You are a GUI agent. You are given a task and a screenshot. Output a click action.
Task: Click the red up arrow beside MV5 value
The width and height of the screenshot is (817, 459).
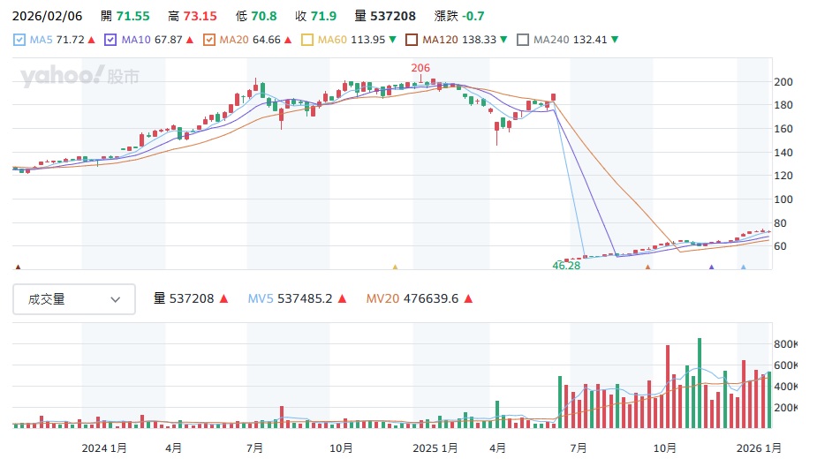pos(341,299)
